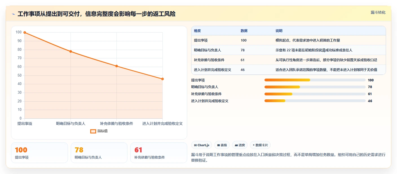397x174 pixels.
Task: Click the 维度 table column header
Action: pos(197,31)
